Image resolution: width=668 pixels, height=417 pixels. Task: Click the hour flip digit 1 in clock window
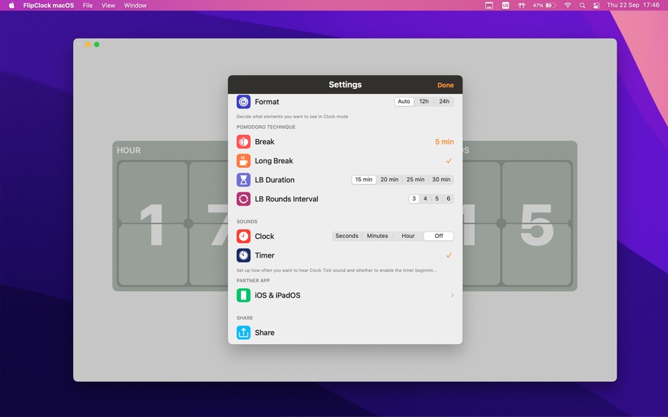(x=152, y=224)
